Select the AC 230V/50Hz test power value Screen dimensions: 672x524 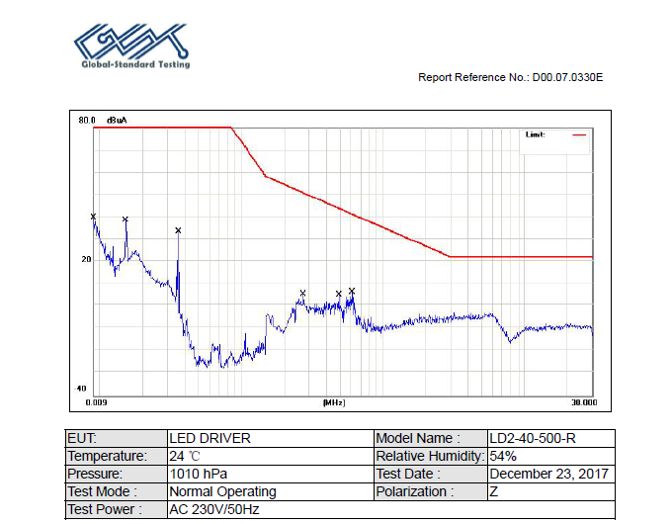(213, 509)
